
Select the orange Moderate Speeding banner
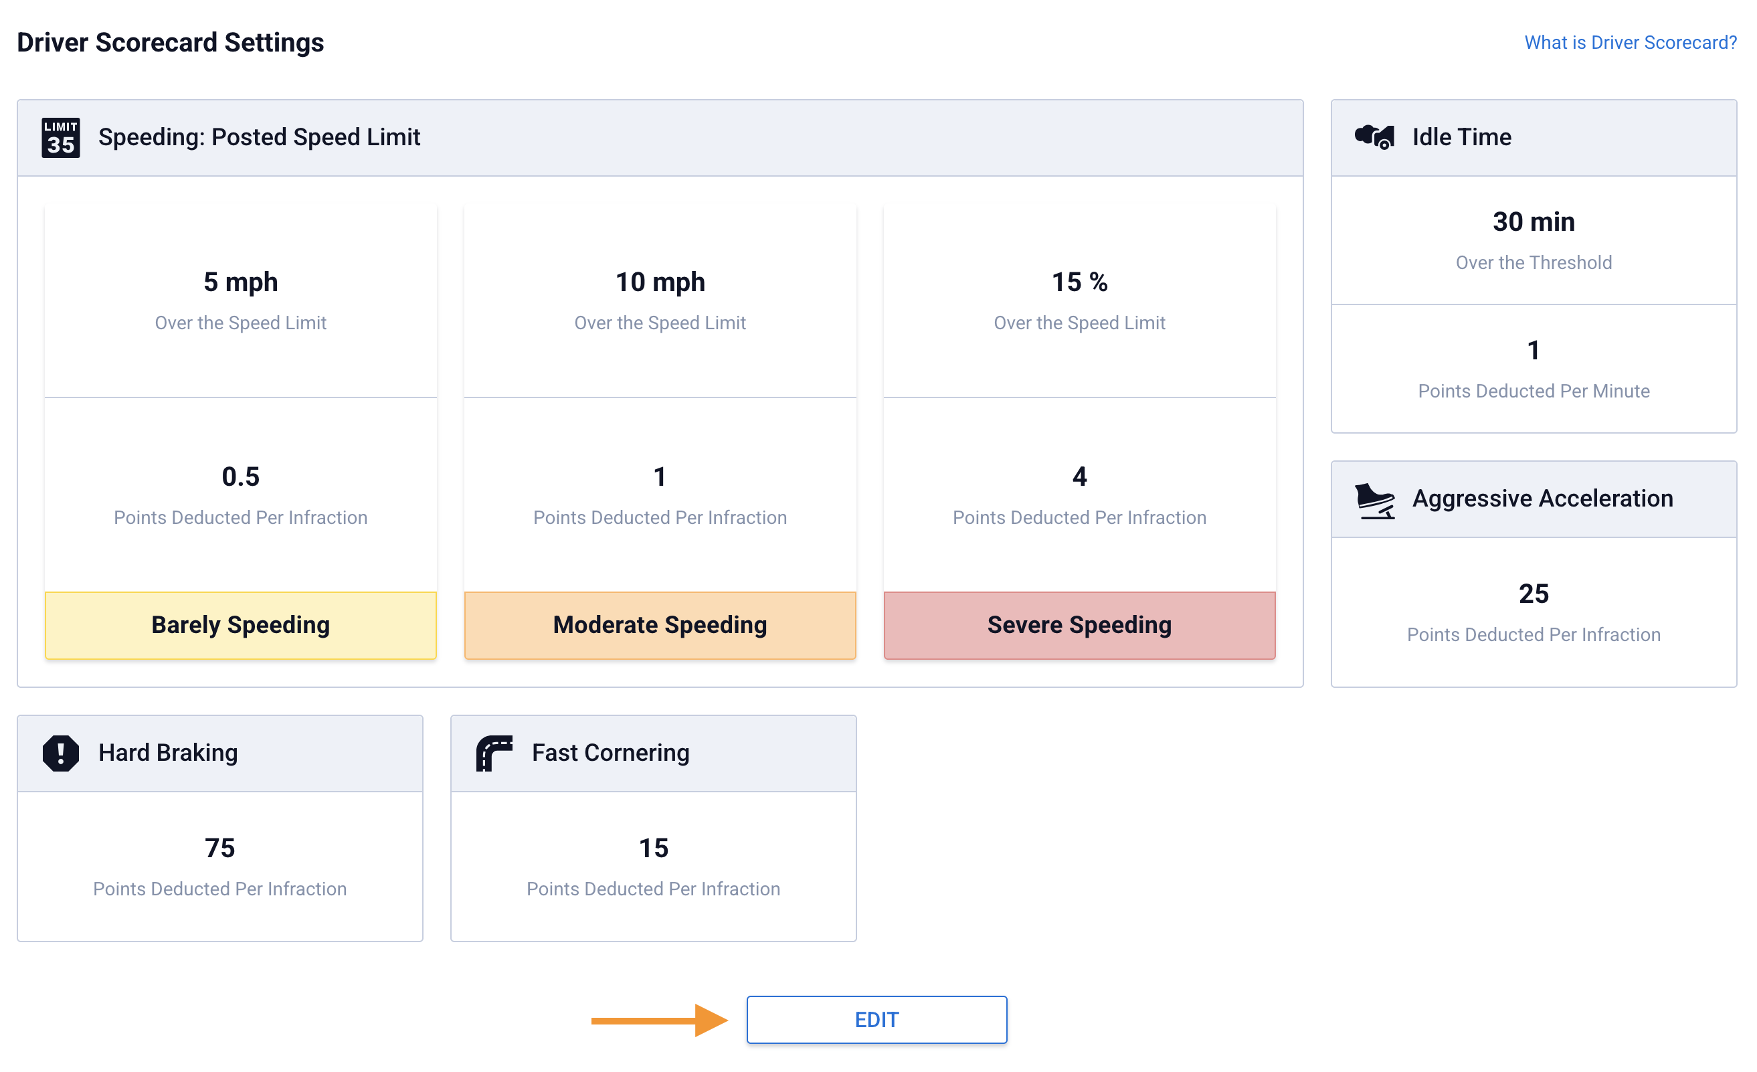660,626
